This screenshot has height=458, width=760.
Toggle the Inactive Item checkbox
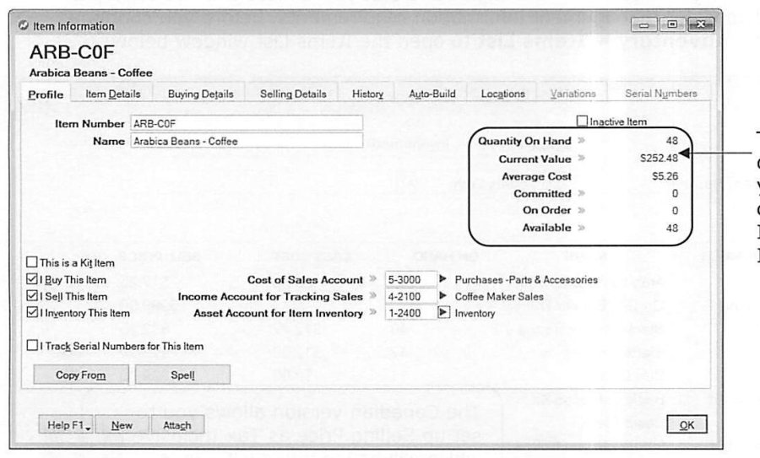pos(582,121)
